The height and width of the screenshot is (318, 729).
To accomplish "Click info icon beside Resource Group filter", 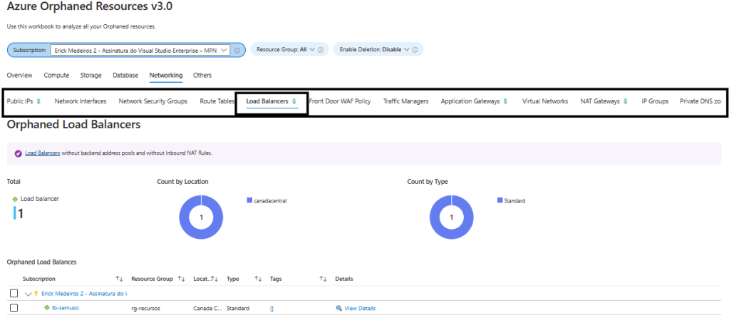I will click(321, 50).
